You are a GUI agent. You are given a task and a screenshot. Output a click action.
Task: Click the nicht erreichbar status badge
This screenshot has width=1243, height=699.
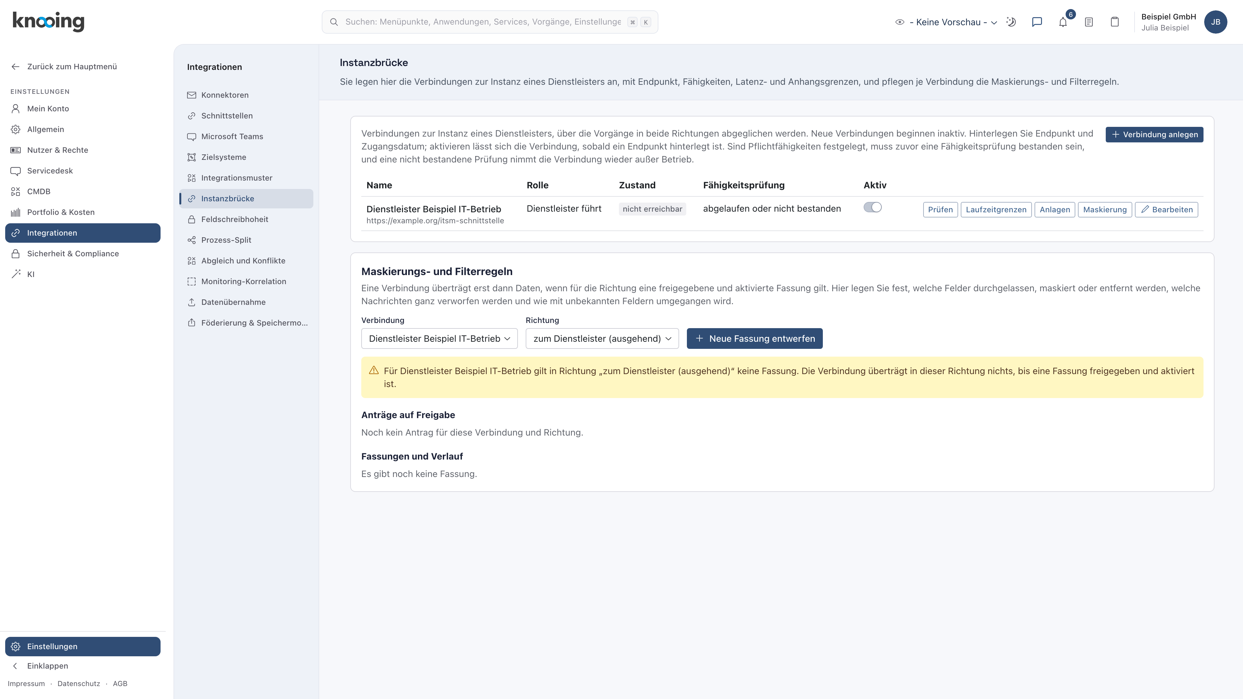tap(652, 209)
